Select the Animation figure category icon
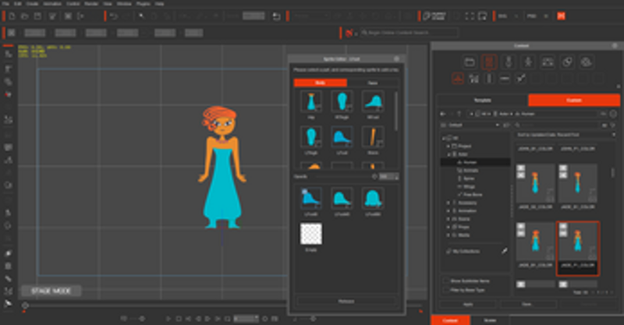The height and width of the screenshot is (325, 624). tap(528, 62)
